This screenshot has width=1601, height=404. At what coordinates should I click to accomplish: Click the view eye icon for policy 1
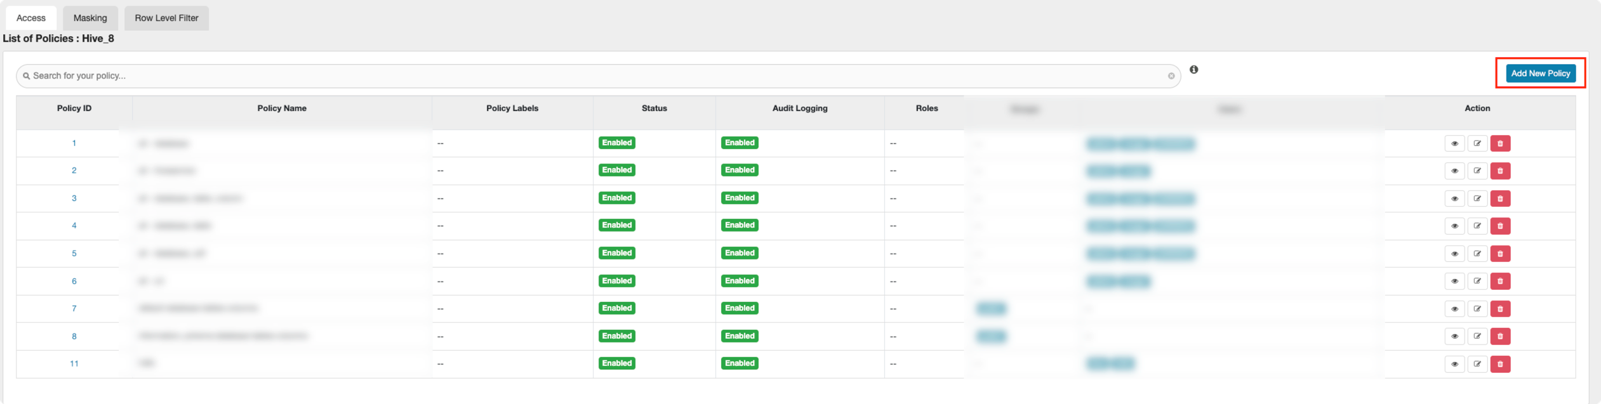click(x=1454, y=143)
